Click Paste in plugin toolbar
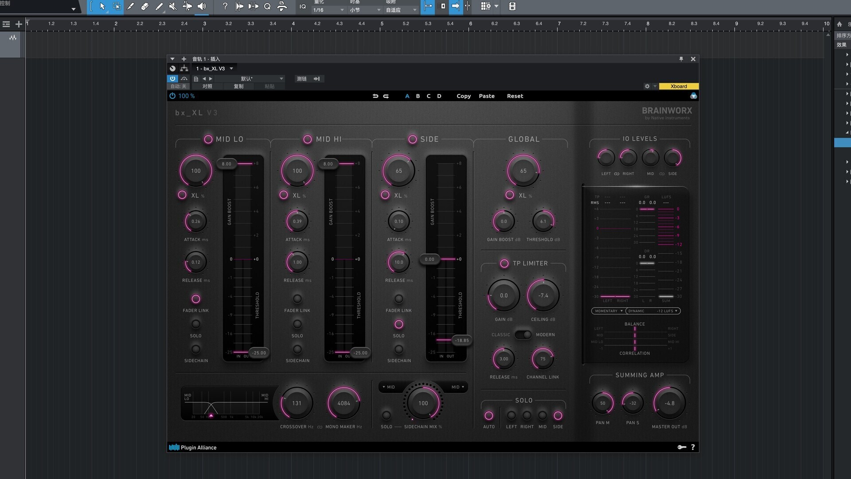This screenshot has height=479, width=851. (487, 96)
